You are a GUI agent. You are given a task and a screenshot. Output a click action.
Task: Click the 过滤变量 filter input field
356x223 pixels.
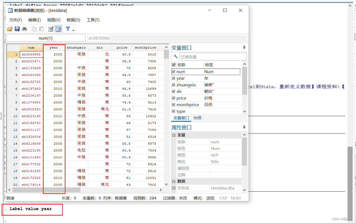(x=213, y=56)
